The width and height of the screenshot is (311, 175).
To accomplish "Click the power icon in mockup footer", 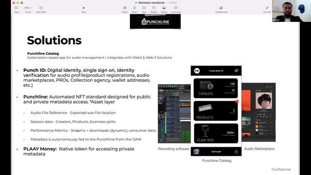I will (236, 152).
